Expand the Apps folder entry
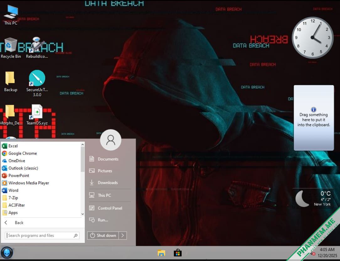Image resolution: width=340 pixels, height=261 pixels. pyautogui.click(x=40, y=213)
